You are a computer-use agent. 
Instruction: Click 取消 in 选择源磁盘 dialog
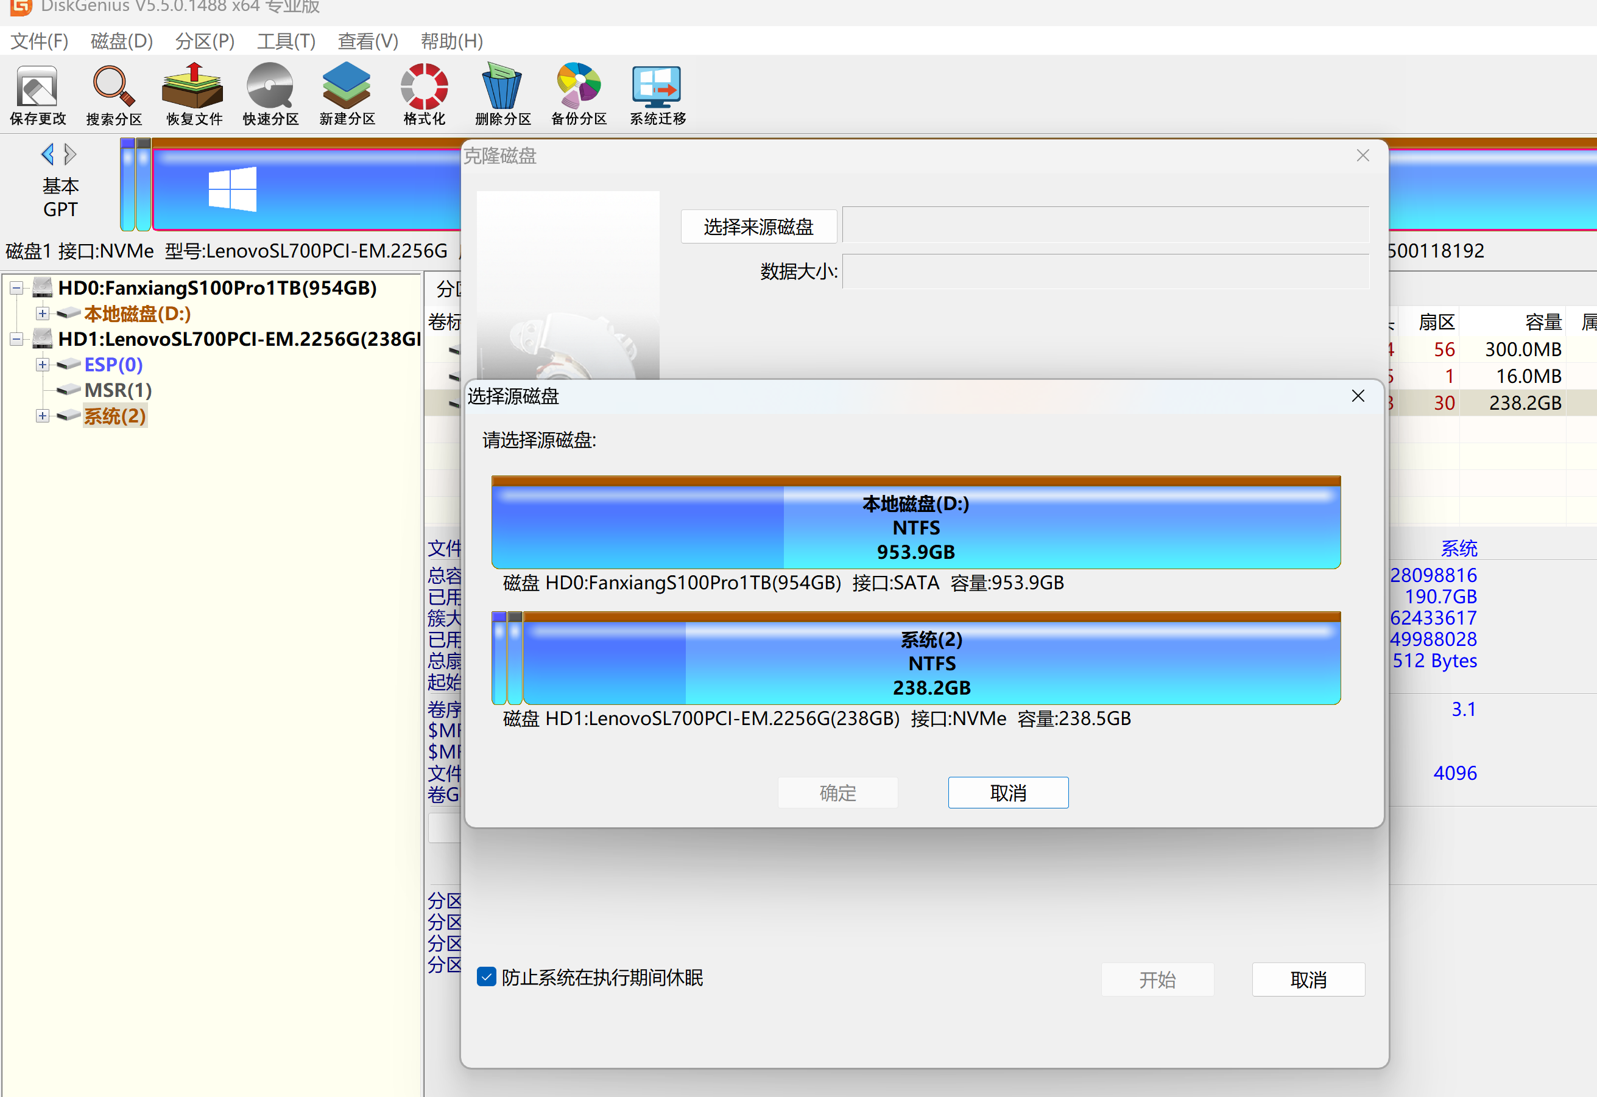1008,793
